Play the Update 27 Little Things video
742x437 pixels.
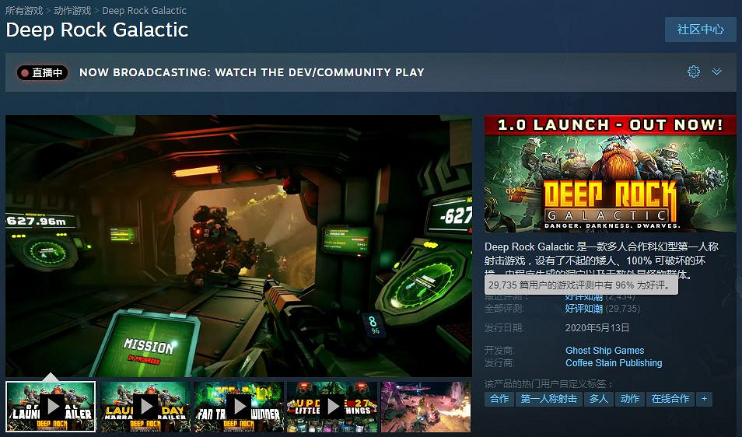[331, 406]
